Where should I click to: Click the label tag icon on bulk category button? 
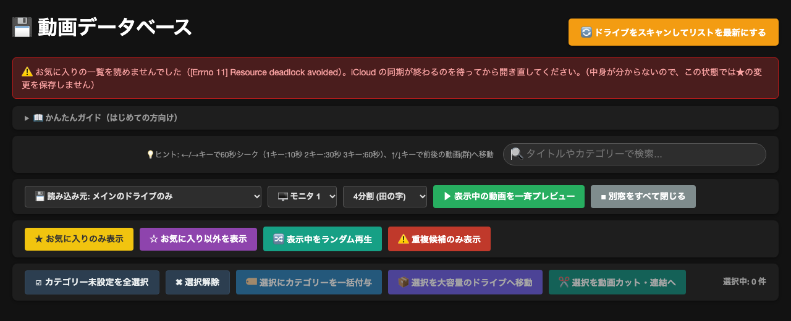[251, 282]
